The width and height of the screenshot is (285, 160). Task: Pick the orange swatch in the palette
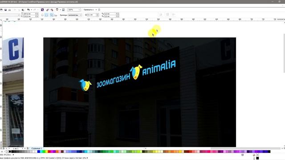point(57,152)
